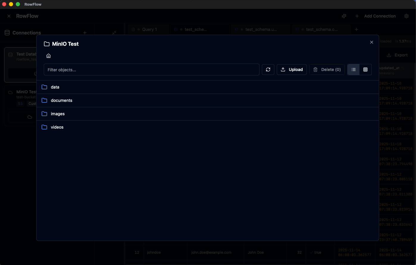
Task: Switch to grid view
Action: [365, 70]
